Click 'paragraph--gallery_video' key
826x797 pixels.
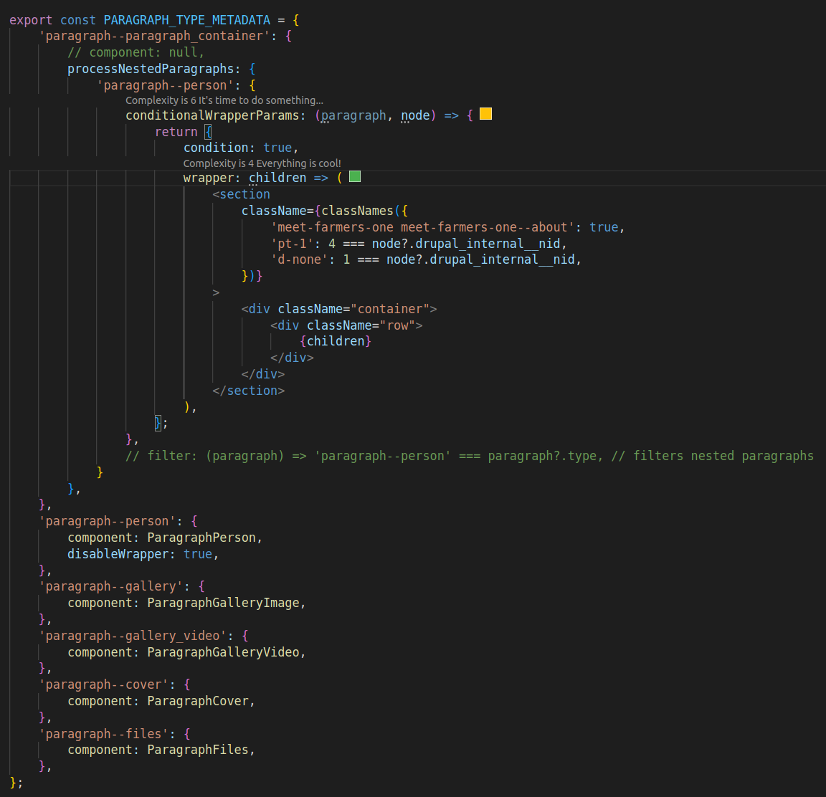[132, 636]
